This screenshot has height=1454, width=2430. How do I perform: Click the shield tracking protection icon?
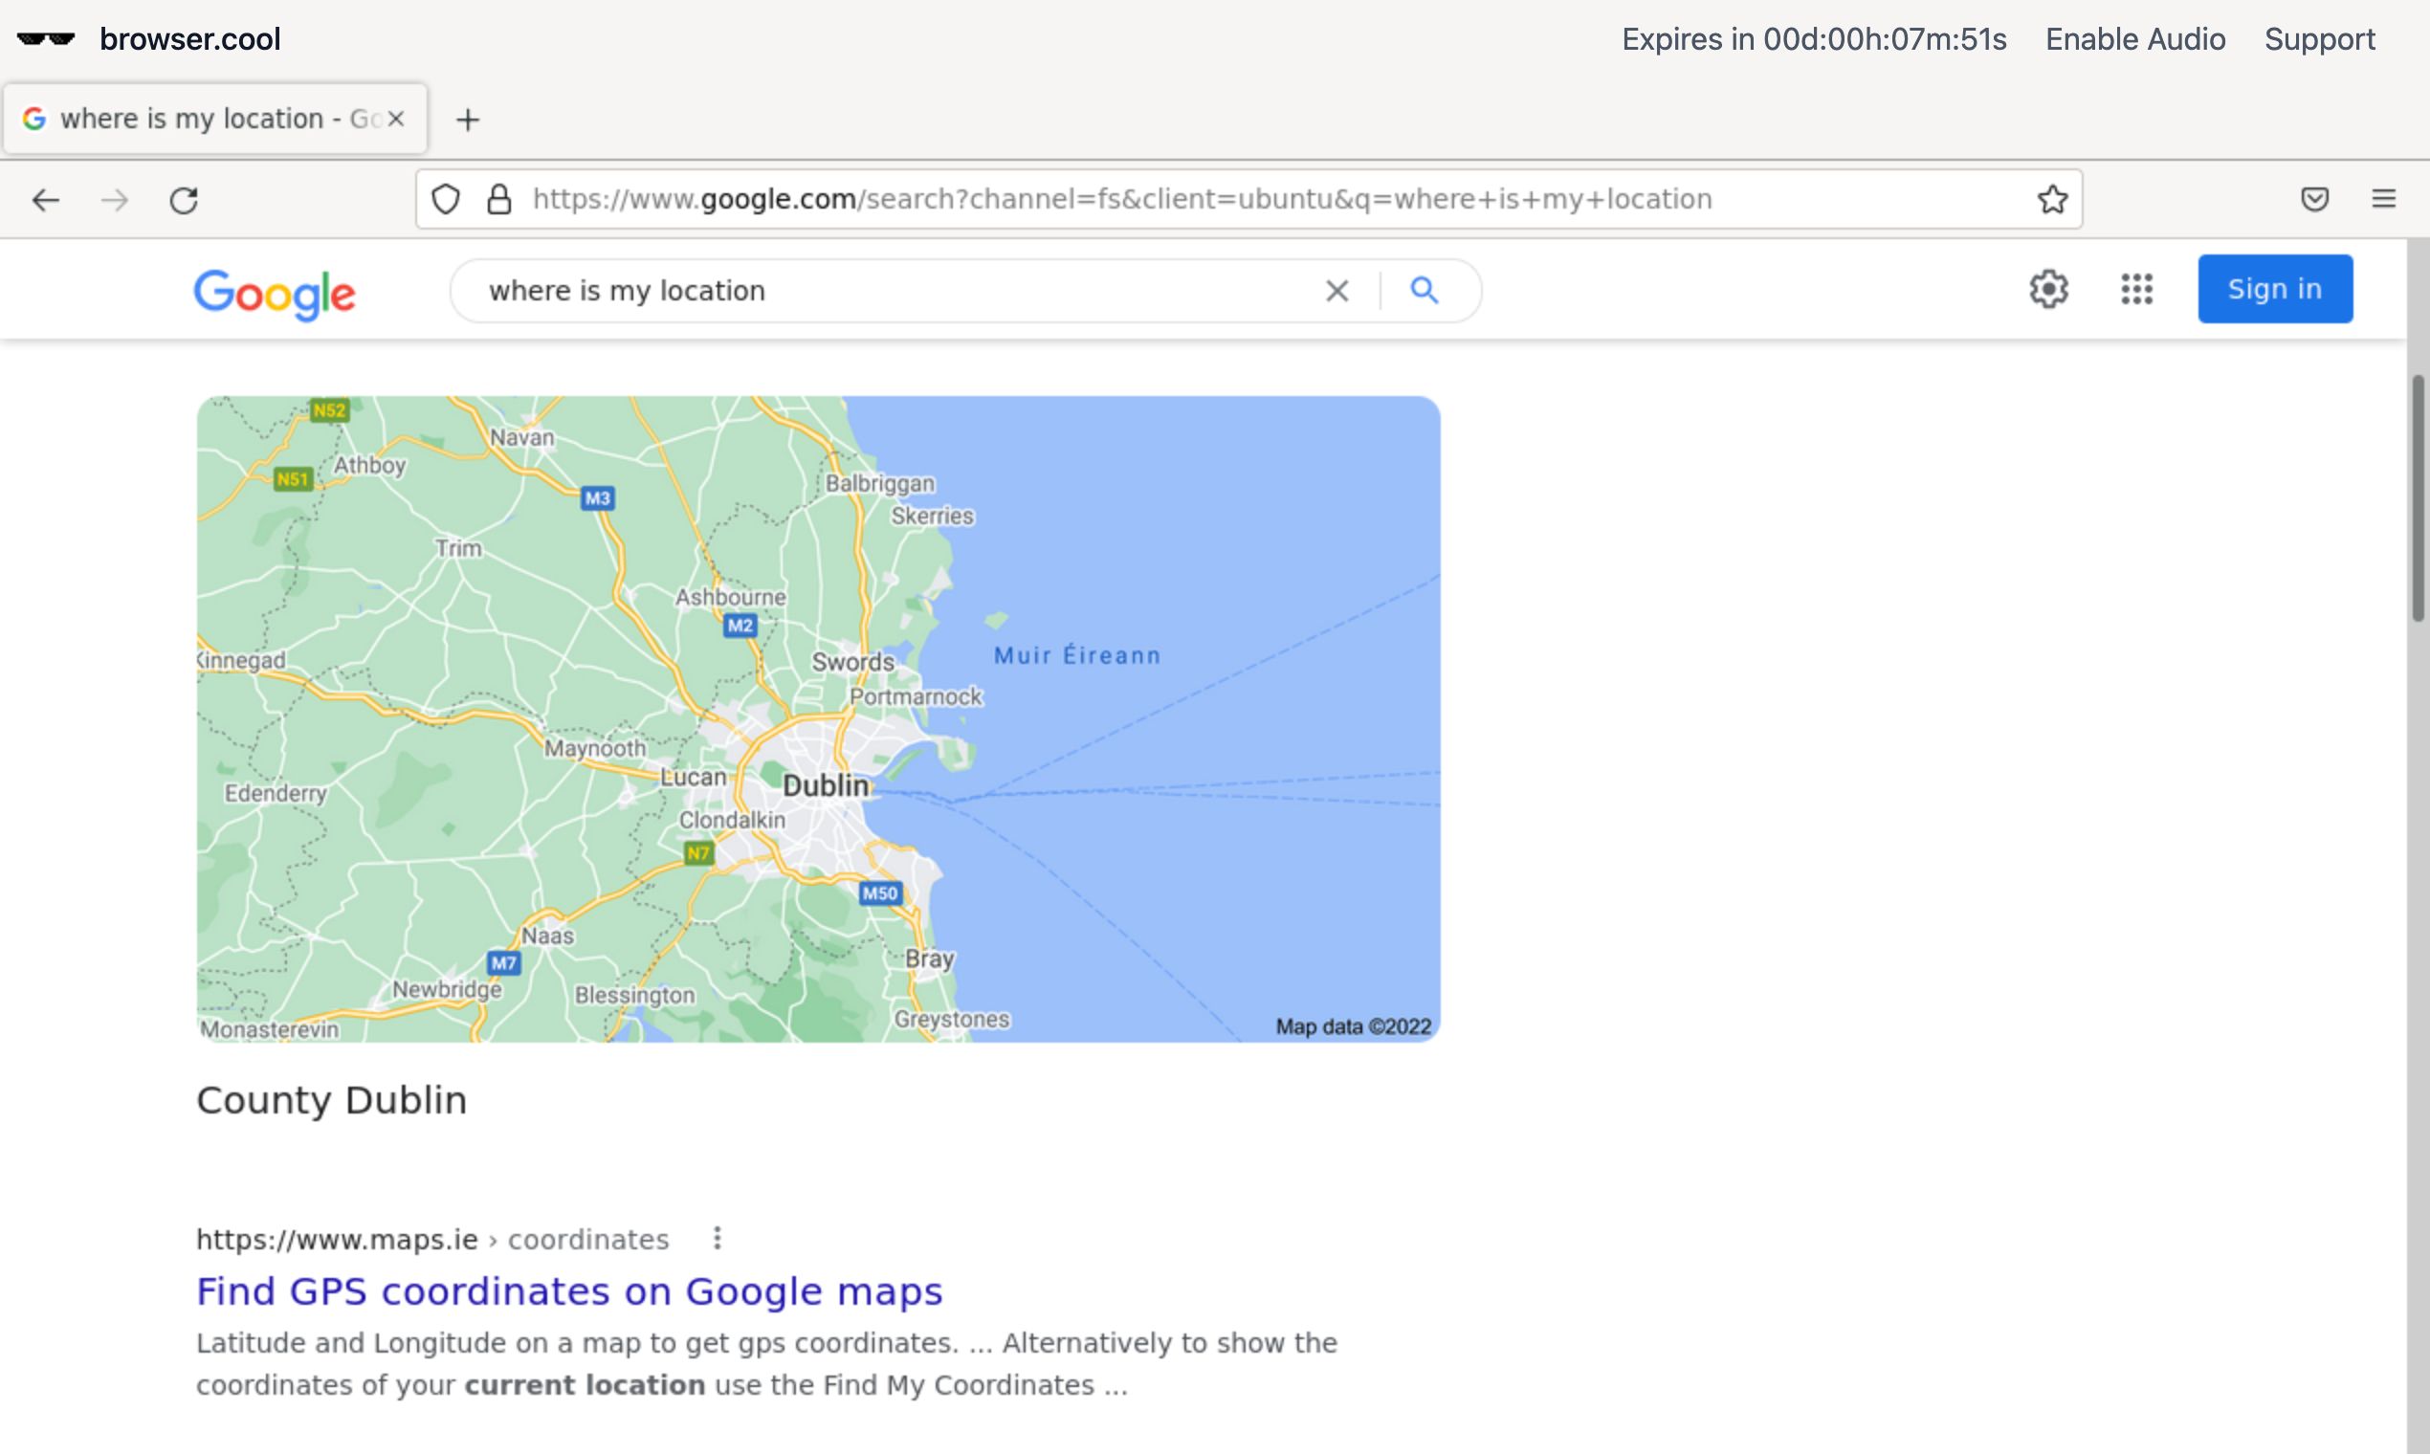coord(446,199)
